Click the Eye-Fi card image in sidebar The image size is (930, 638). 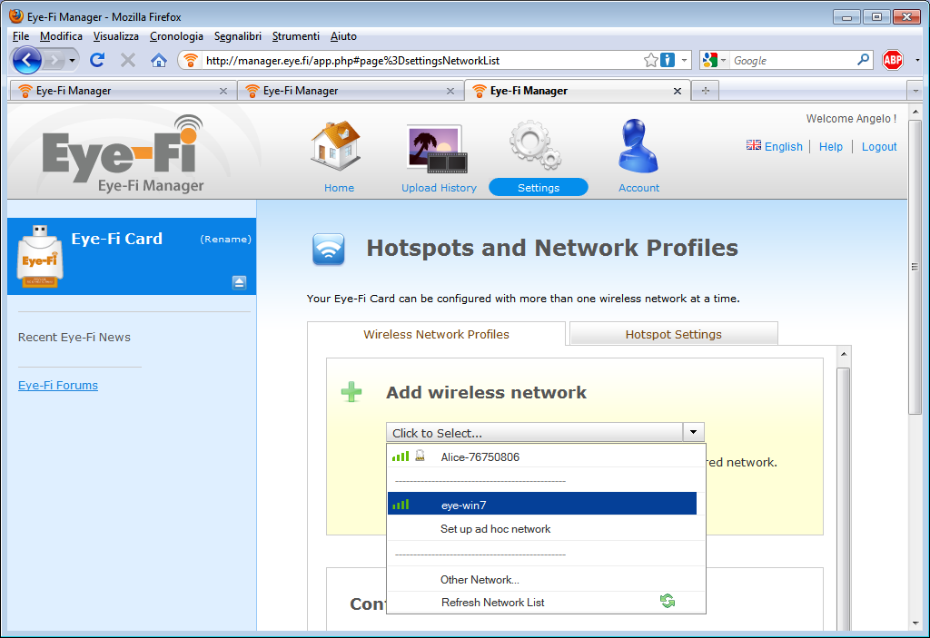(x=40, y=256)
